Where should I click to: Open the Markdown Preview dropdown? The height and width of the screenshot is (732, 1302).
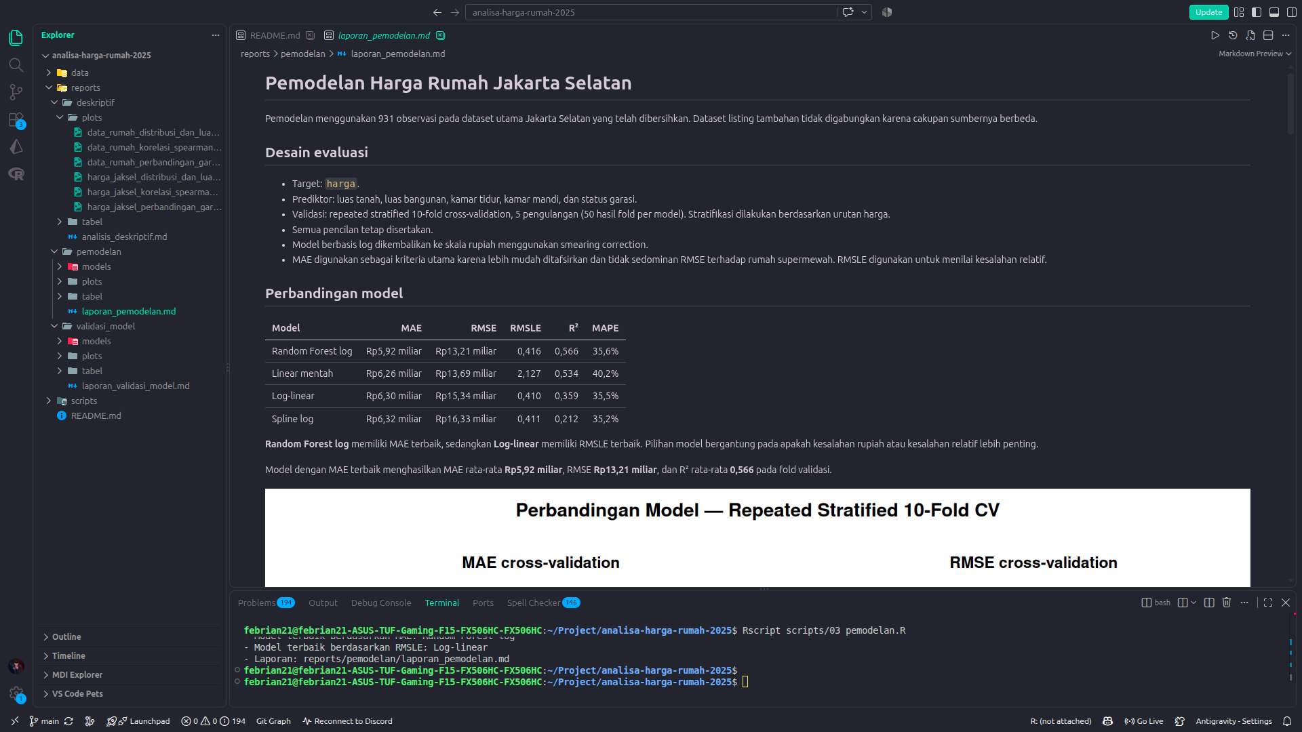1255,54
